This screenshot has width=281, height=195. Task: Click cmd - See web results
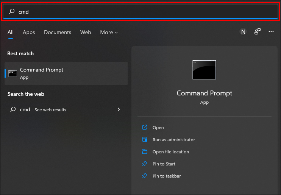click(x=43, y=110)
